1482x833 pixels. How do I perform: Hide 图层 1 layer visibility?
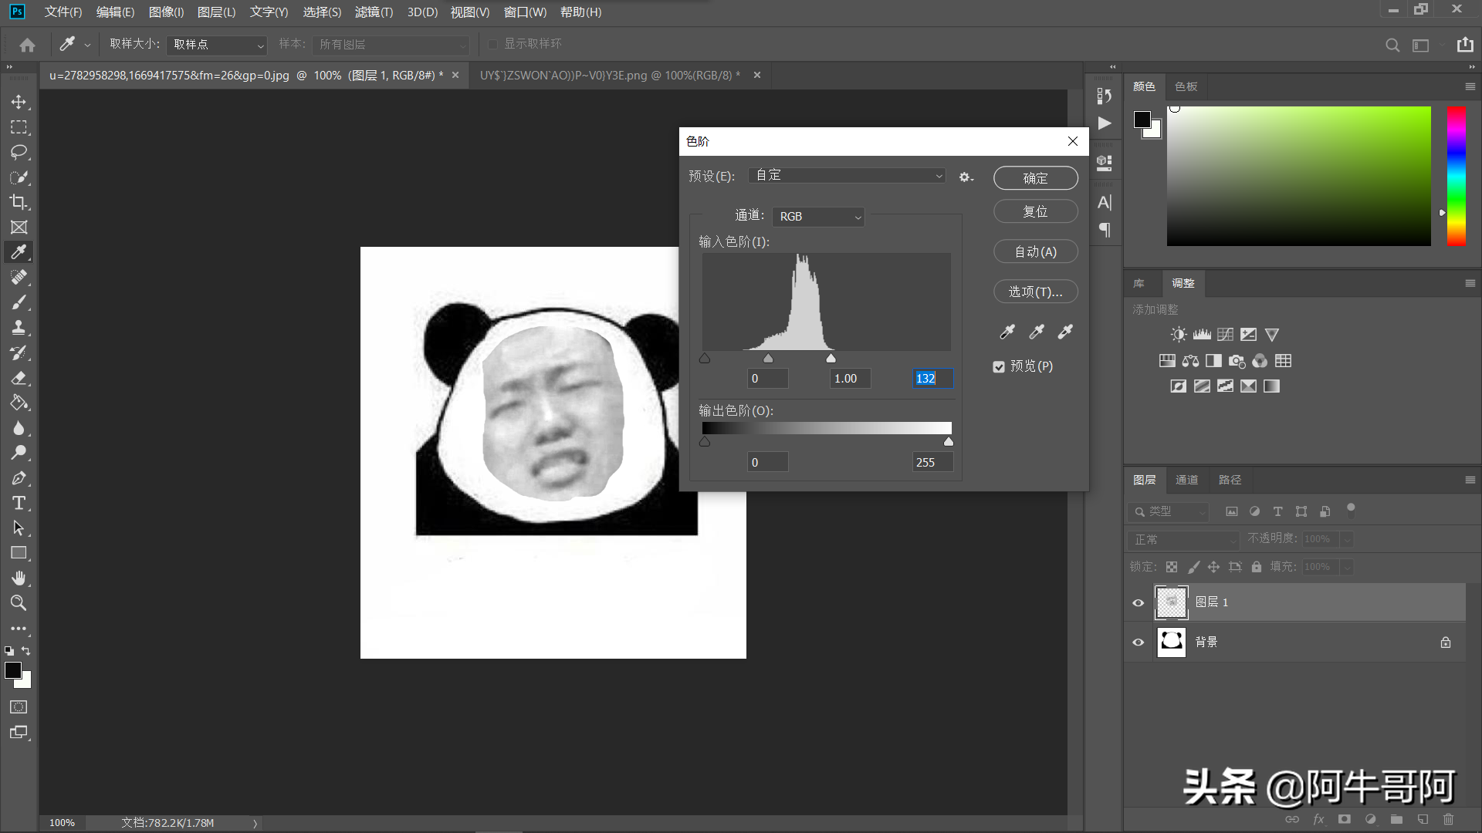tap(1138, 603)
